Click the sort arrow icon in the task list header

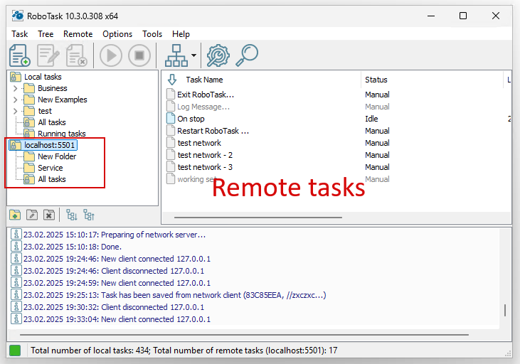coord(172,80)
